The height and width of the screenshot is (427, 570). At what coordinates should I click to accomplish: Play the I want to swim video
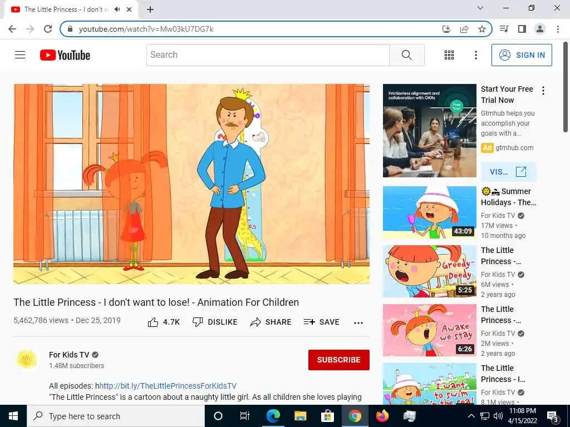tap(430, 384)
